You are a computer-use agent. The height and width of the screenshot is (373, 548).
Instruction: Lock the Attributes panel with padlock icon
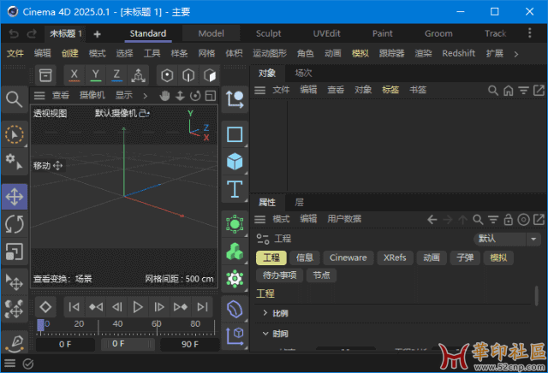pos(508,220)
